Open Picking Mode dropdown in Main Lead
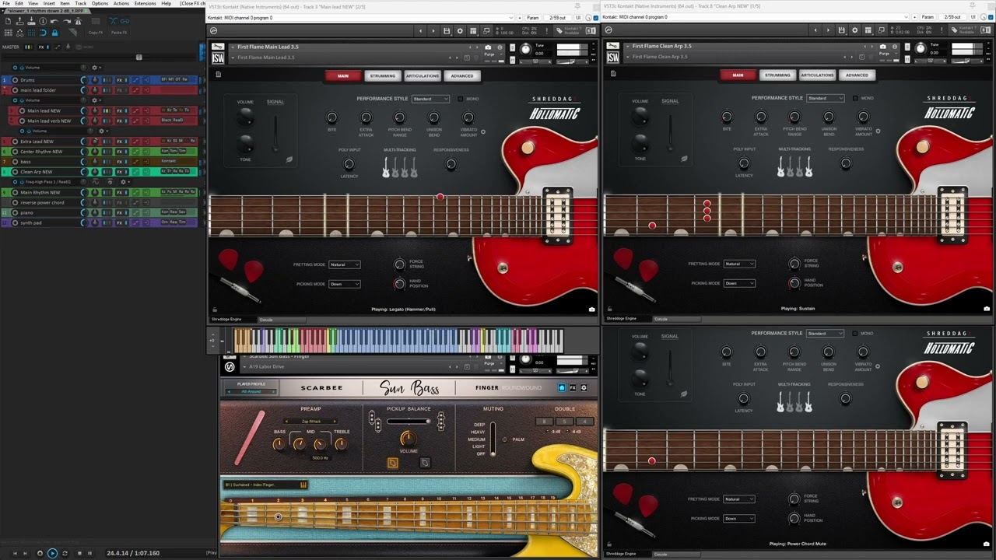Screen dimensions: 996x560 coord(345,284)
